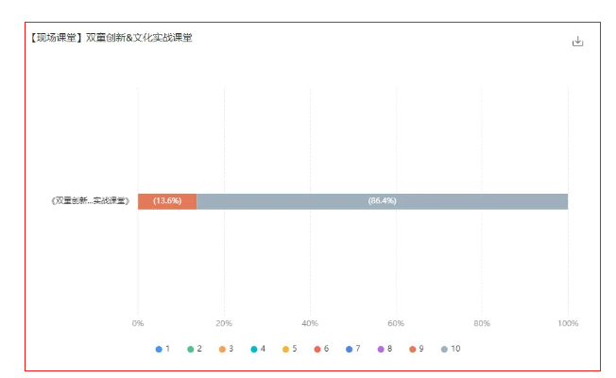Toggle legend series 1 blue dot
The image size is (616, 378).
point(160,349)
